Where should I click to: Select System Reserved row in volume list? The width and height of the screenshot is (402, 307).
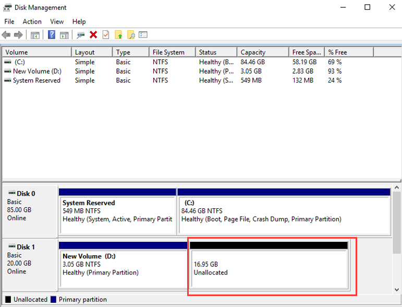[x=36, y=80]
